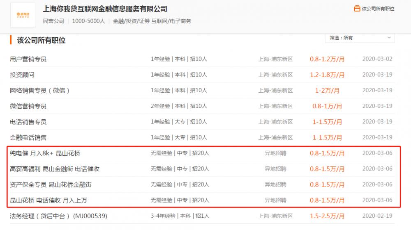This screenshot has height=230, width=411.
Task: Click salary 1-2万/月 for 网络销售专员
Action: [327, 91]
